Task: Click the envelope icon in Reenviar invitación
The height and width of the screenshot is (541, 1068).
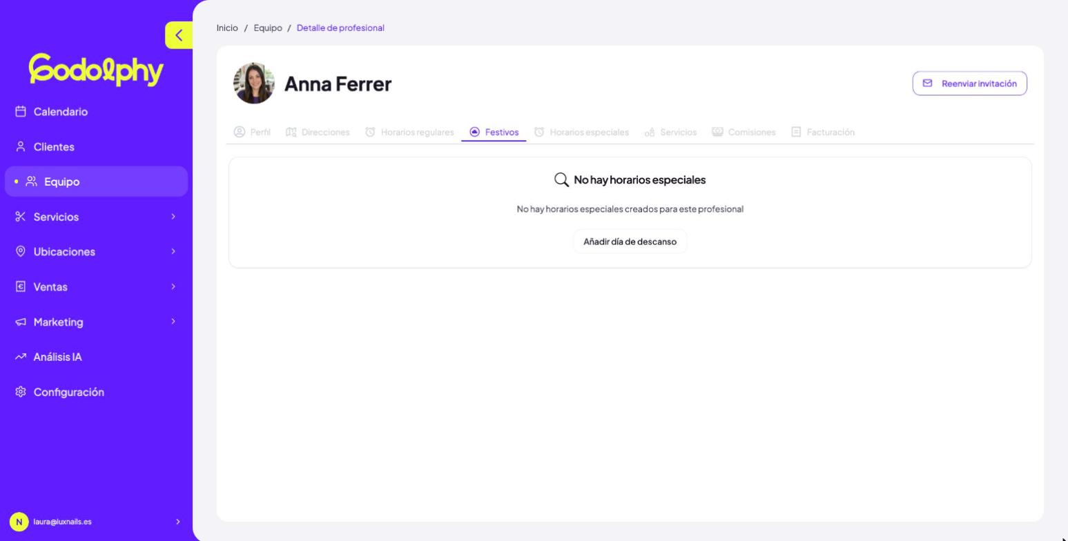Action: point(928,83)
